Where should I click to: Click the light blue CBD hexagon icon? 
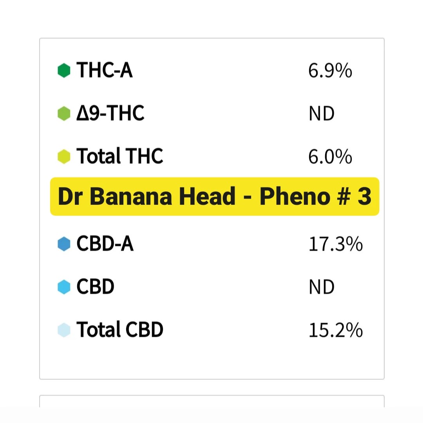pos(64,287)
